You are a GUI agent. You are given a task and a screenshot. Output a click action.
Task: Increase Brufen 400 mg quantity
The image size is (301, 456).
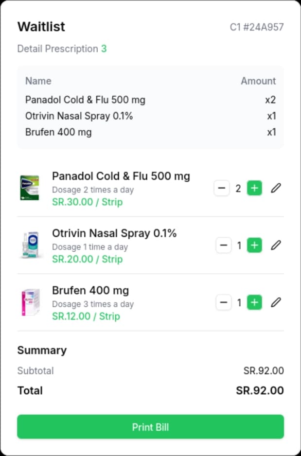click(254, 303)
